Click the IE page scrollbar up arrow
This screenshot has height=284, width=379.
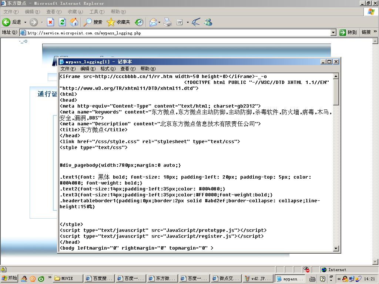(375, 41)
